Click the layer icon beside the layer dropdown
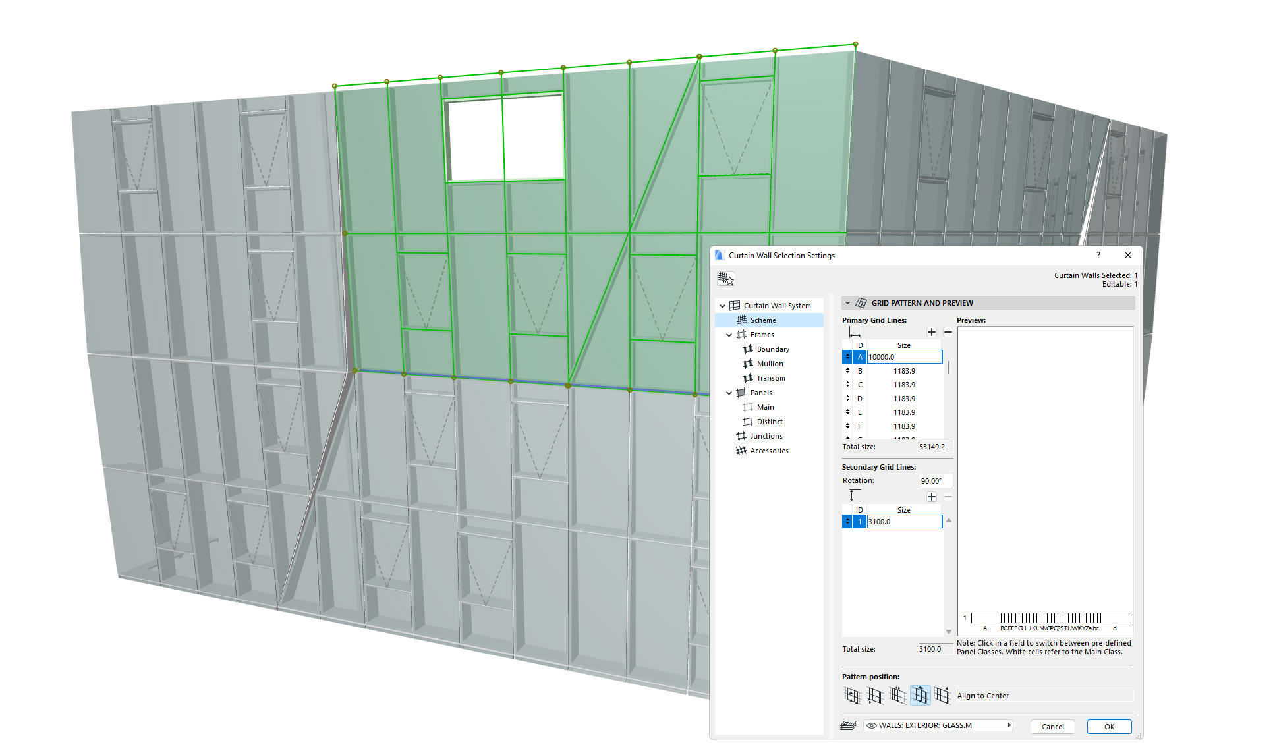This screenshot has width=1275, height=753. pos(849,725)
